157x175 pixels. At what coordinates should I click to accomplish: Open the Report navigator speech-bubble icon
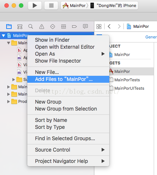point(85,26)
